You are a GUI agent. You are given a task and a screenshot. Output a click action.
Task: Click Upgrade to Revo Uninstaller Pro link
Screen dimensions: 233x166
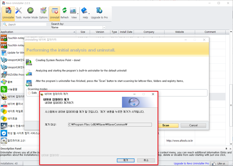coord(191,163)
